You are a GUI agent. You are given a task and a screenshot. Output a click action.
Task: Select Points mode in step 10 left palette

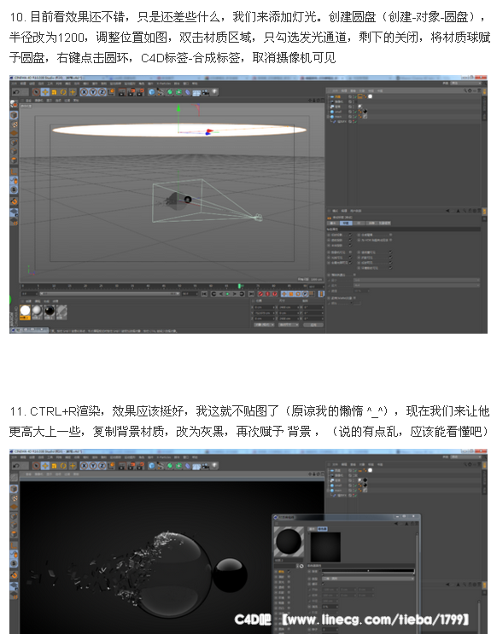(x=14, y=143)
